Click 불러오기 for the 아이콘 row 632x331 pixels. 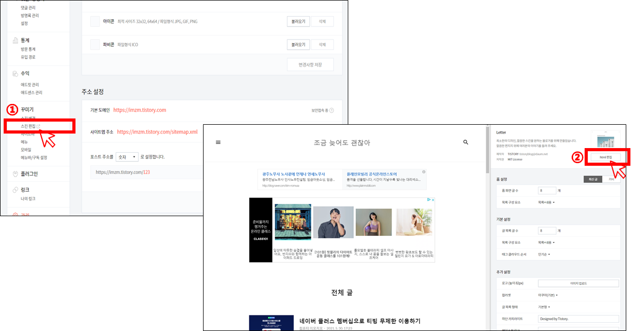tap(298, 21)
